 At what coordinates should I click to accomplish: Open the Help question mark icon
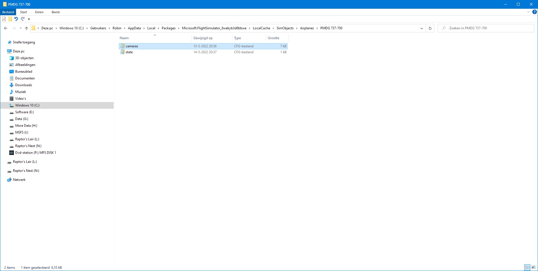pyautogui.click(x=534, y=12)
